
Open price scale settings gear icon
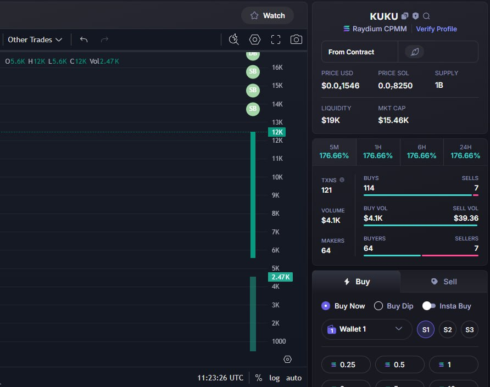point(287,359)
